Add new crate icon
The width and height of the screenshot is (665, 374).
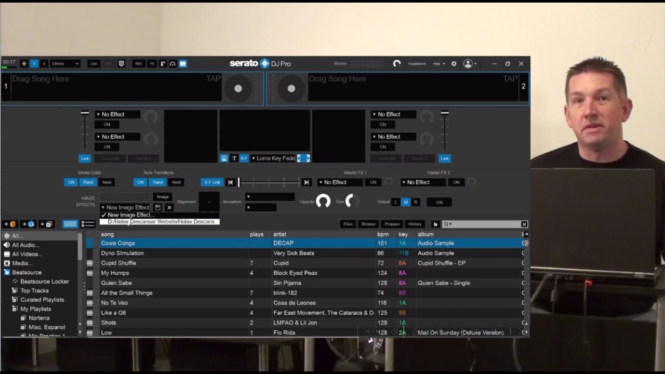click(x=10, y=224)
